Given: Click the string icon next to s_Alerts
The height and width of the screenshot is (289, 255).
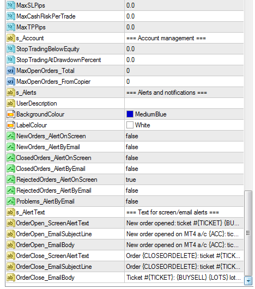Looking at the screenshot, I should tap(10, 93).
